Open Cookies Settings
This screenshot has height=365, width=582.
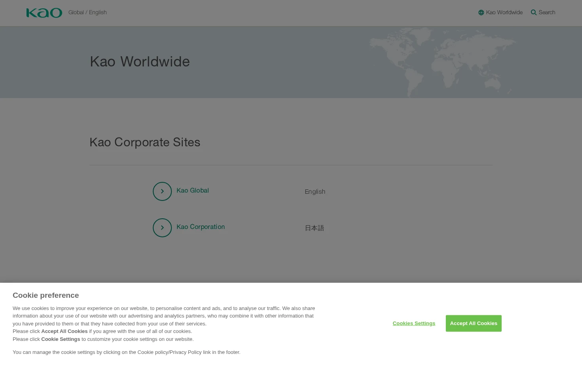coord(414,323)
